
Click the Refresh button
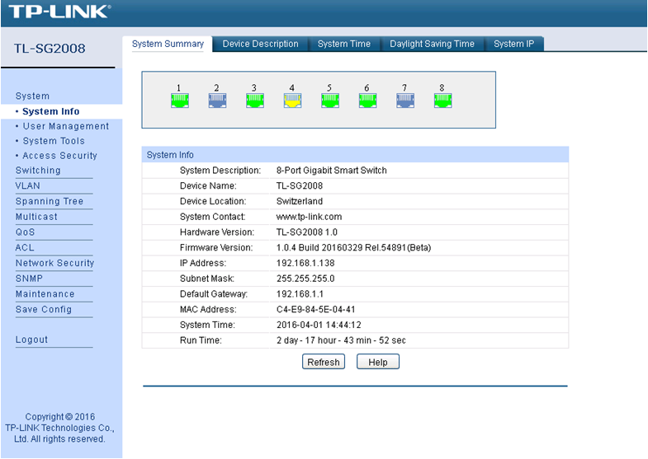tap(324, 362)
